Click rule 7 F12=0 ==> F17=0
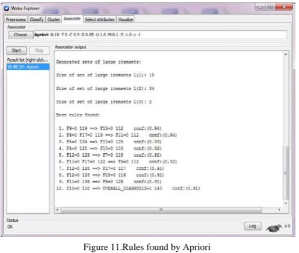The width and height of the screenshot is (299, 253). pos(111,169)
